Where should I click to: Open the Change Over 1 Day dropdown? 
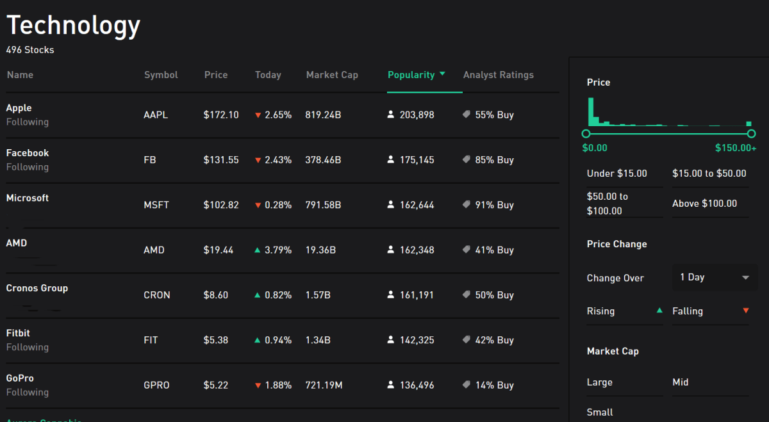pos(715,278)
